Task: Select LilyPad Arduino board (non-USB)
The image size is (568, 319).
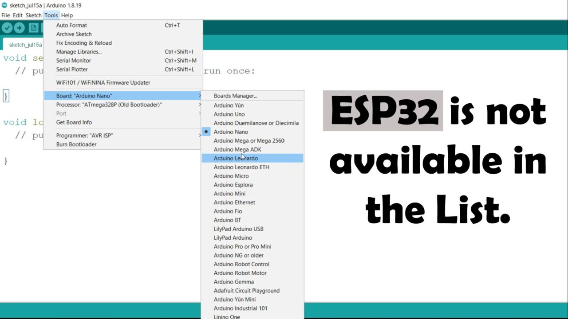Action: (252, 238)
